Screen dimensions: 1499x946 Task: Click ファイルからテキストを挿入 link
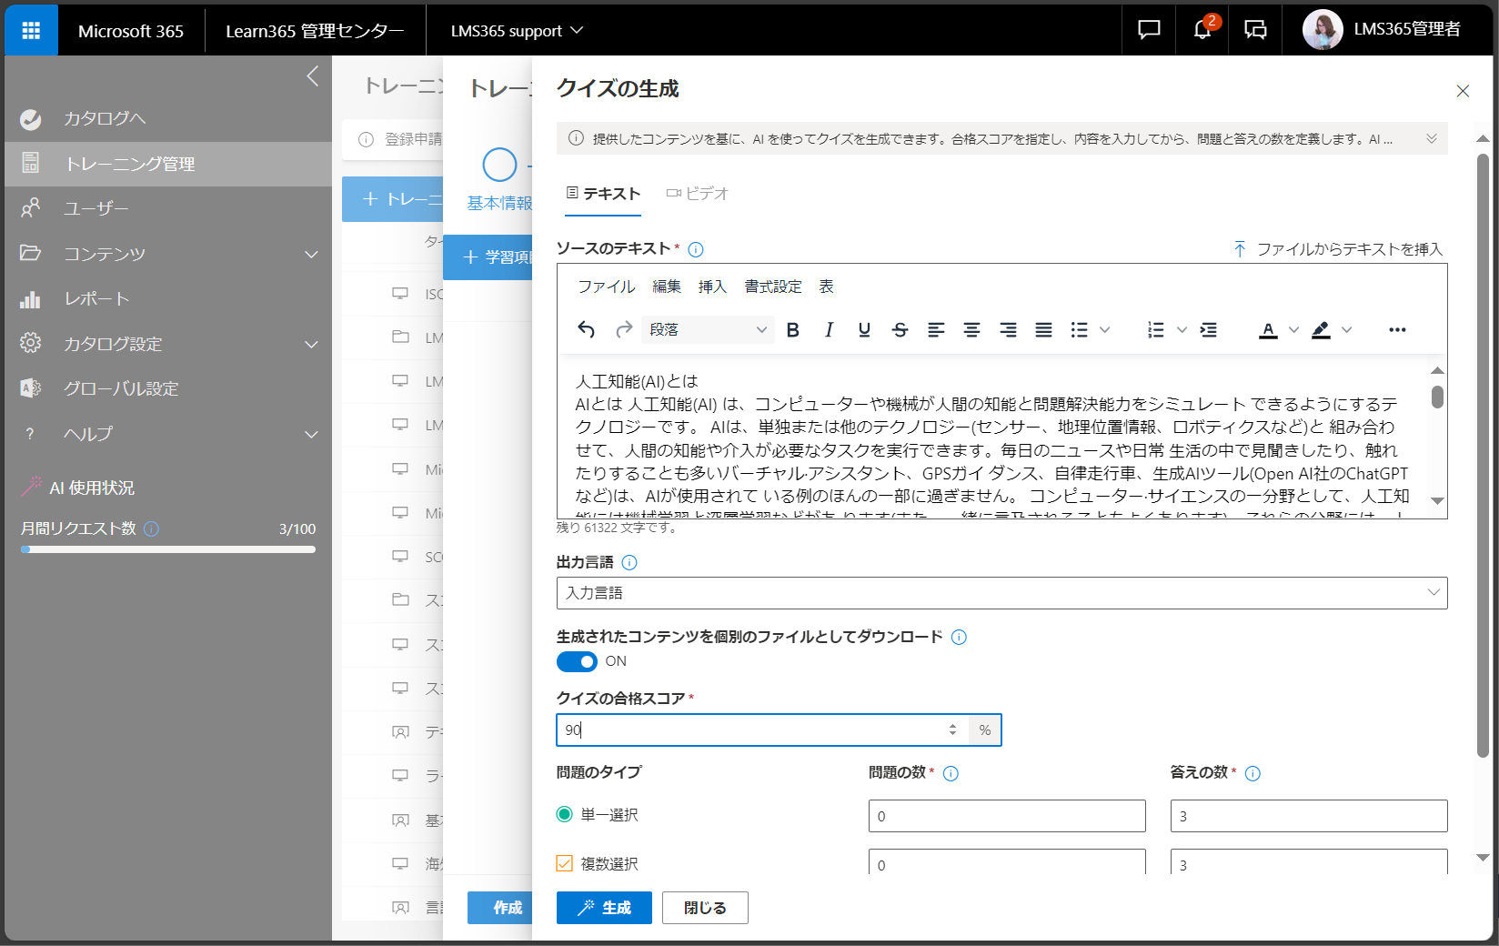coord(1338,249)
